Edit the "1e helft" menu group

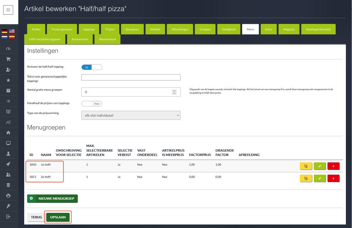320,166
